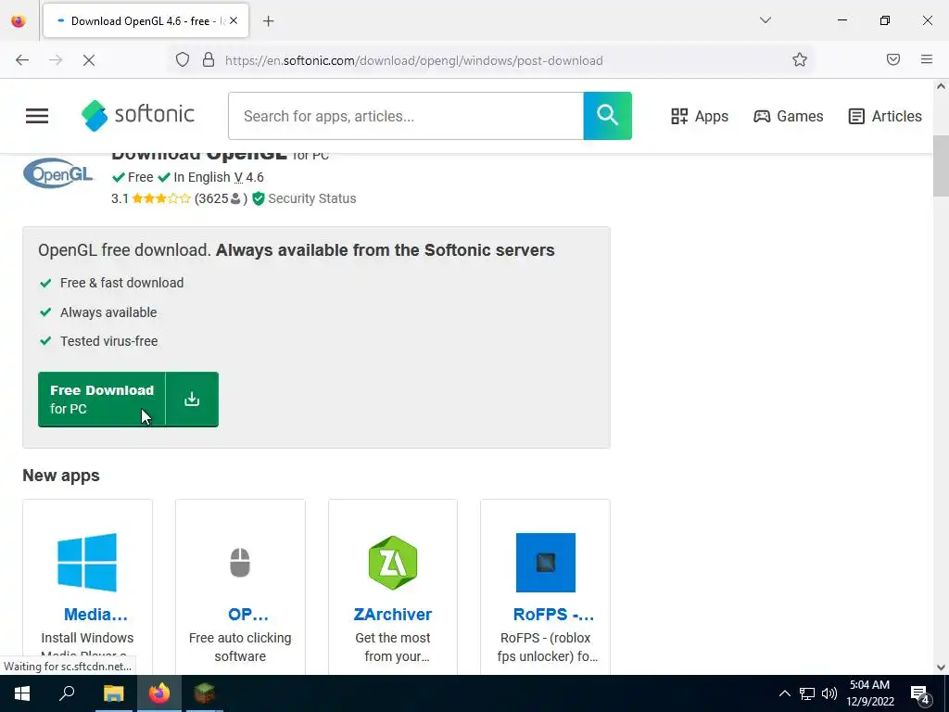Click the OP... title link

pyautogui.click(x=248, y=614)
